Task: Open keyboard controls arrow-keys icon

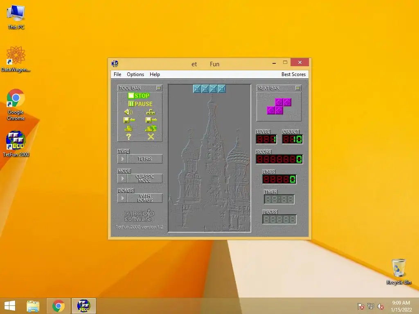Action: tap(151, 112)
